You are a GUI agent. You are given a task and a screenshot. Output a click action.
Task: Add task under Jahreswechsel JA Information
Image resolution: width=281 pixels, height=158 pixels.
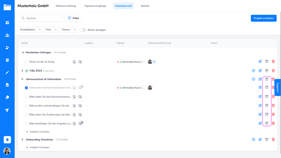click(x=38, y=132)
